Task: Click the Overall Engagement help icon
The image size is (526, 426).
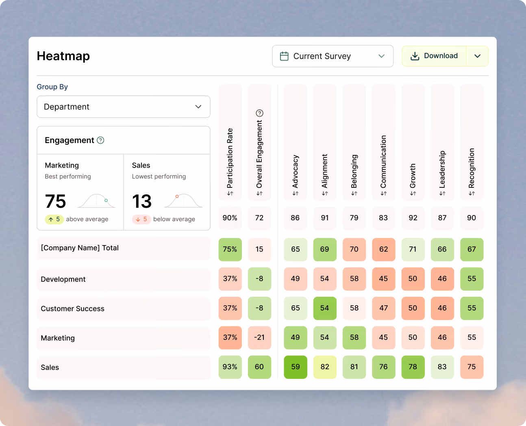Action: [259, 113]
